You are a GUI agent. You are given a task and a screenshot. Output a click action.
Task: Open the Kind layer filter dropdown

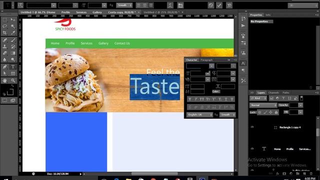click(x=258, y=98)
